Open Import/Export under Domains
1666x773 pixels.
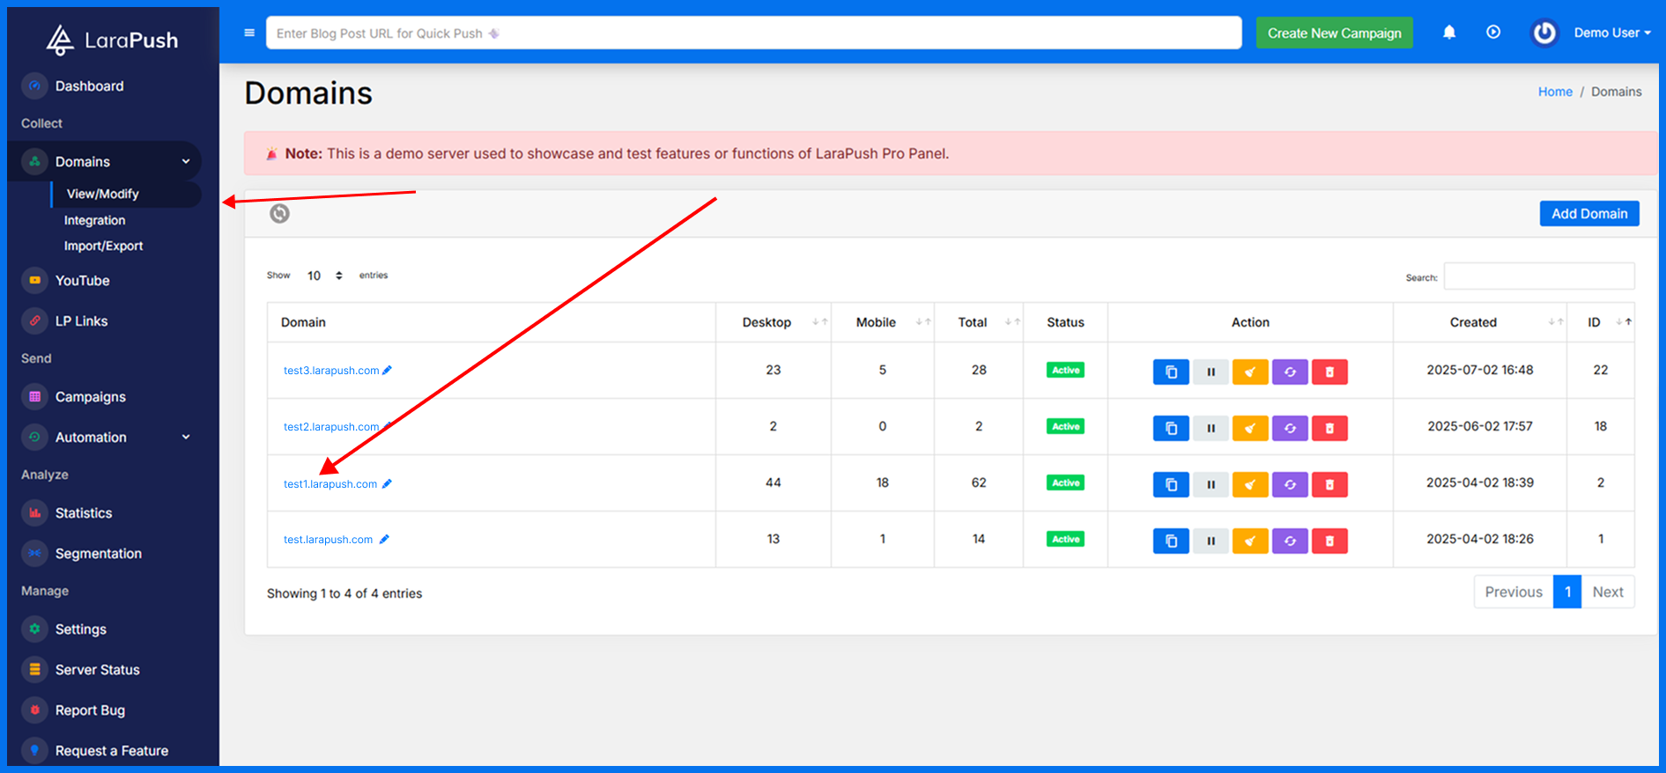(x=103, y=246)
